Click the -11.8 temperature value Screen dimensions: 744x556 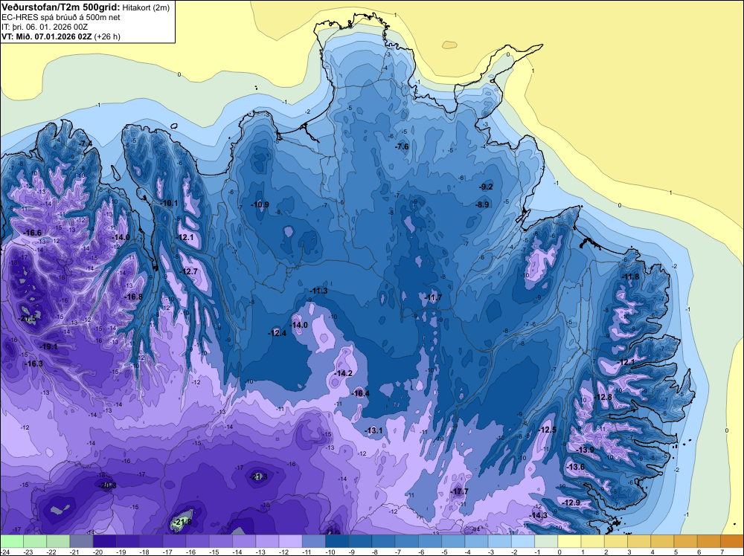pyautogui.click(x=630, y=277)
